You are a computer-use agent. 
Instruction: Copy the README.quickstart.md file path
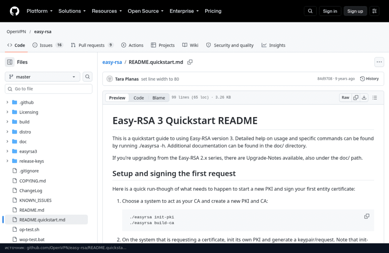pos(190,62)
